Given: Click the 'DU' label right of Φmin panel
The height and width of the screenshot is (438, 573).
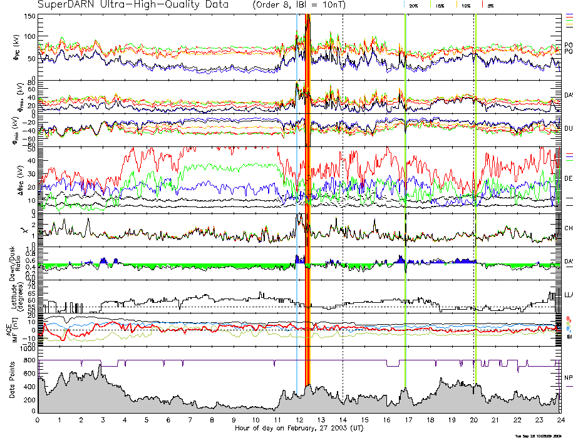Looking at the screenshot, I should coord(569,128).
